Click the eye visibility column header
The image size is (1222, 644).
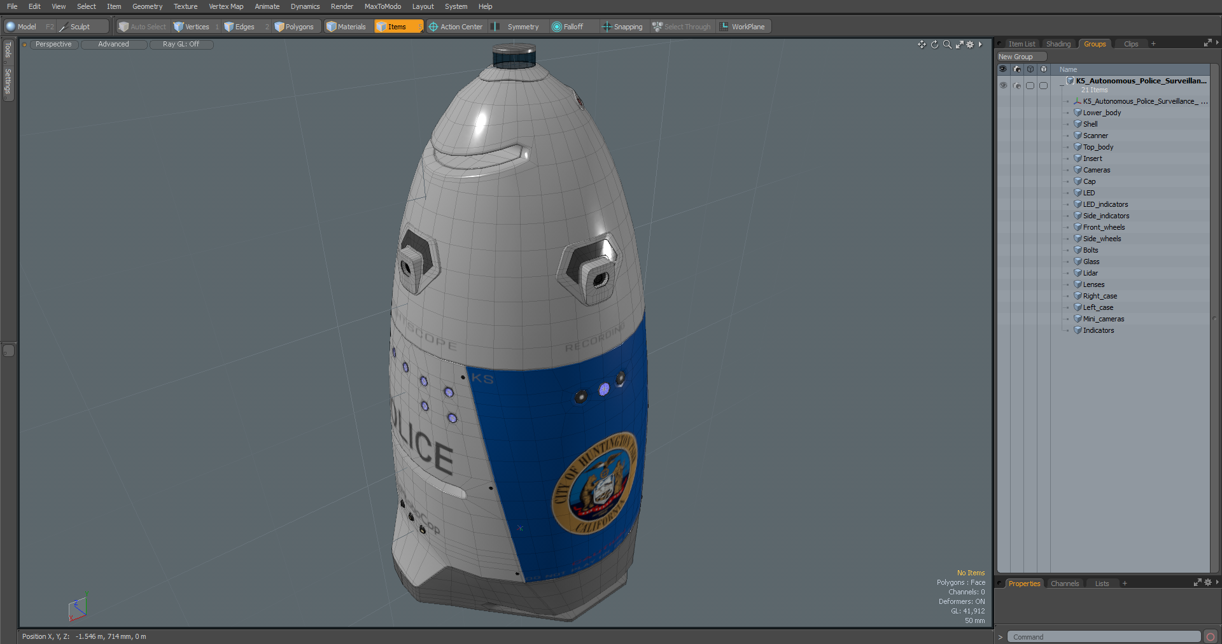(1003, 69)
